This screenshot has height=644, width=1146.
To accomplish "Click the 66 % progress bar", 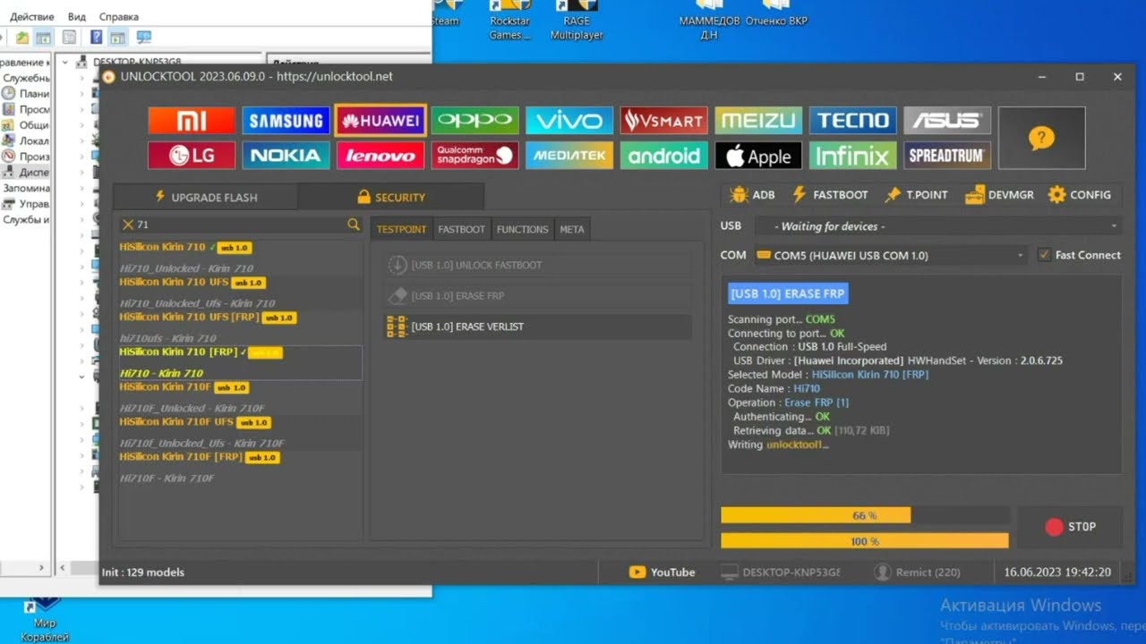I will click(865, 515).
